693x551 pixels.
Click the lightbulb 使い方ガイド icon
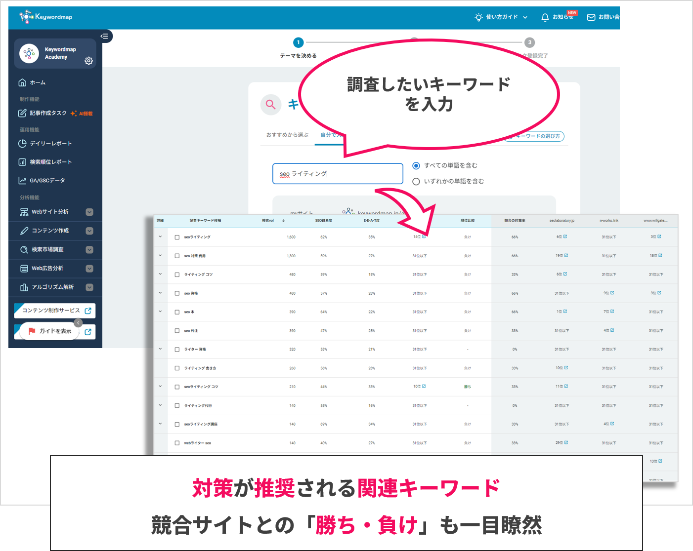click(478, 17)
